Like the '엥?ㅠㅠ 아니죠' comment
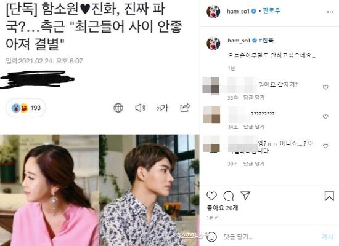The image size is (339, 246). coord(325,146)
